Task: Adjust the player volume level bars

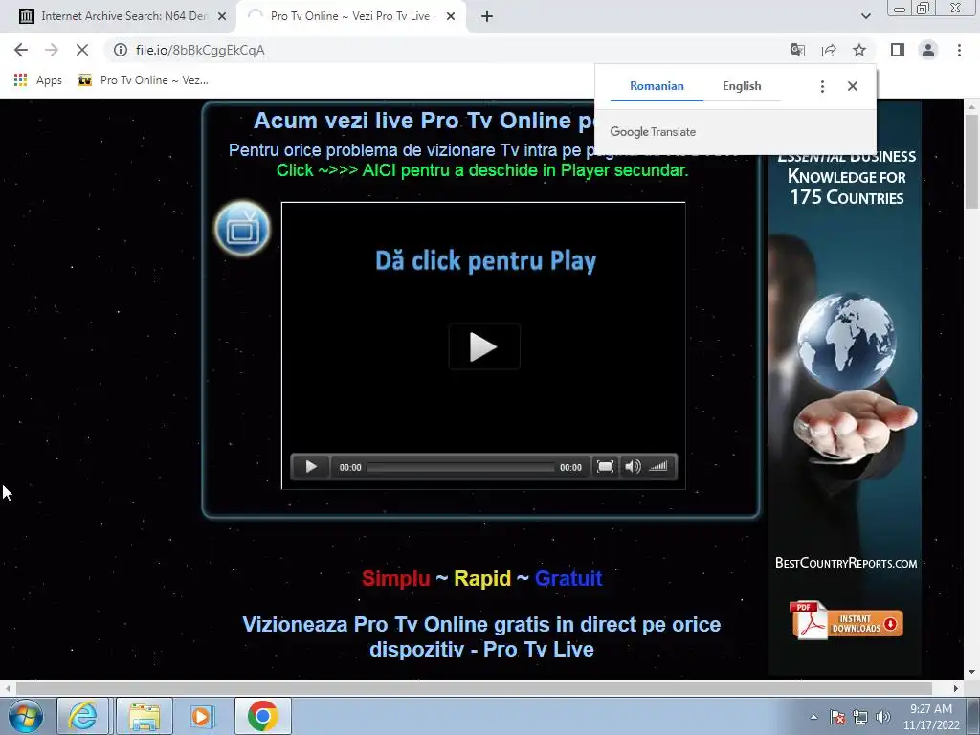Action: tap(658, 467)
